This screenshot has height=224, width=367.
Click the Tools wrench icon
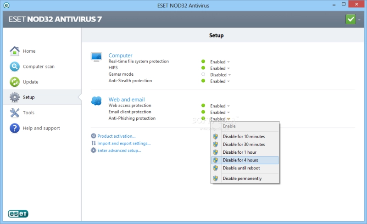[x=15, y=113]
